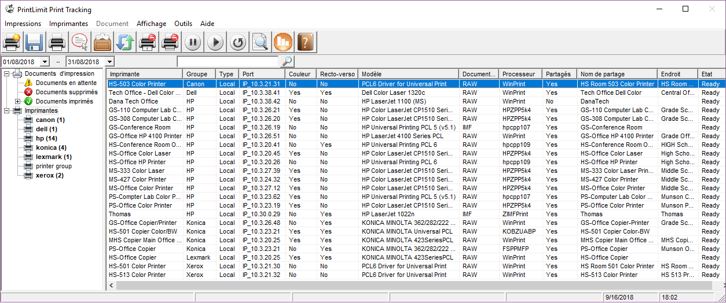Click the PrintLimit app icon in title bar
The image size is (726, 303).
coord(10,9)
